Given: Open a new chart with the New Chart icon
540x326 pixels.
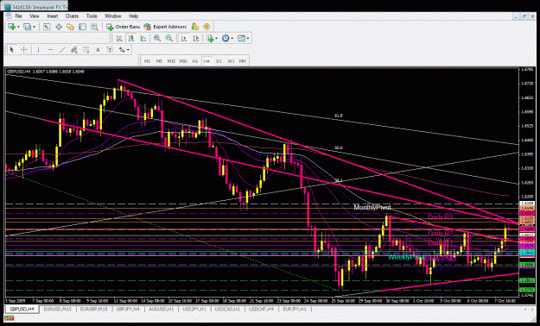Looking at the screenshot, I should click(x=11, y=27).
